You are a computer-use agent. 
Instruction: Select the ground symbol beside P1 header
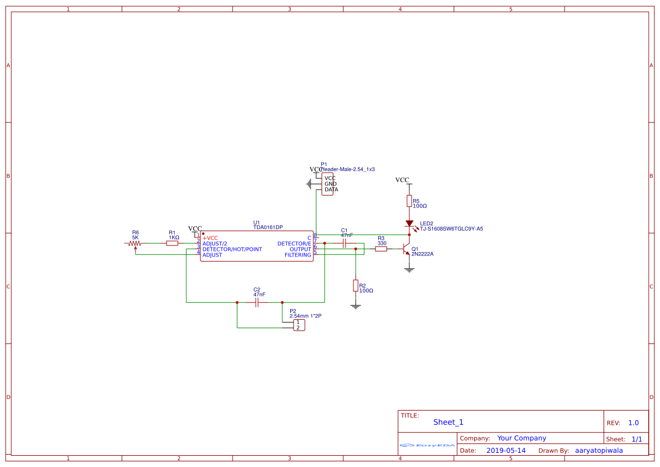coord(309,183)
